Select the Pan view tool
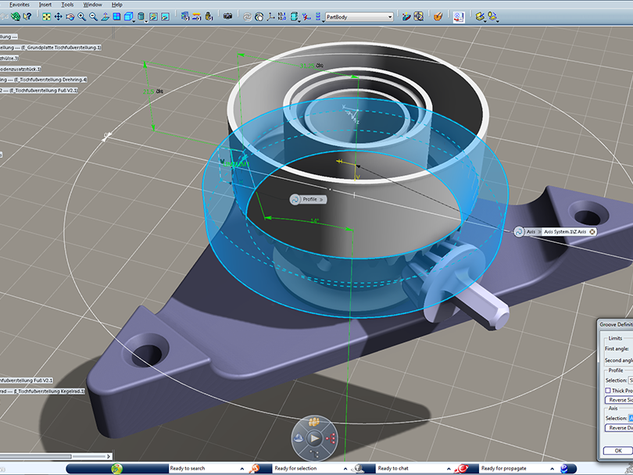 [x=59, y=16]
